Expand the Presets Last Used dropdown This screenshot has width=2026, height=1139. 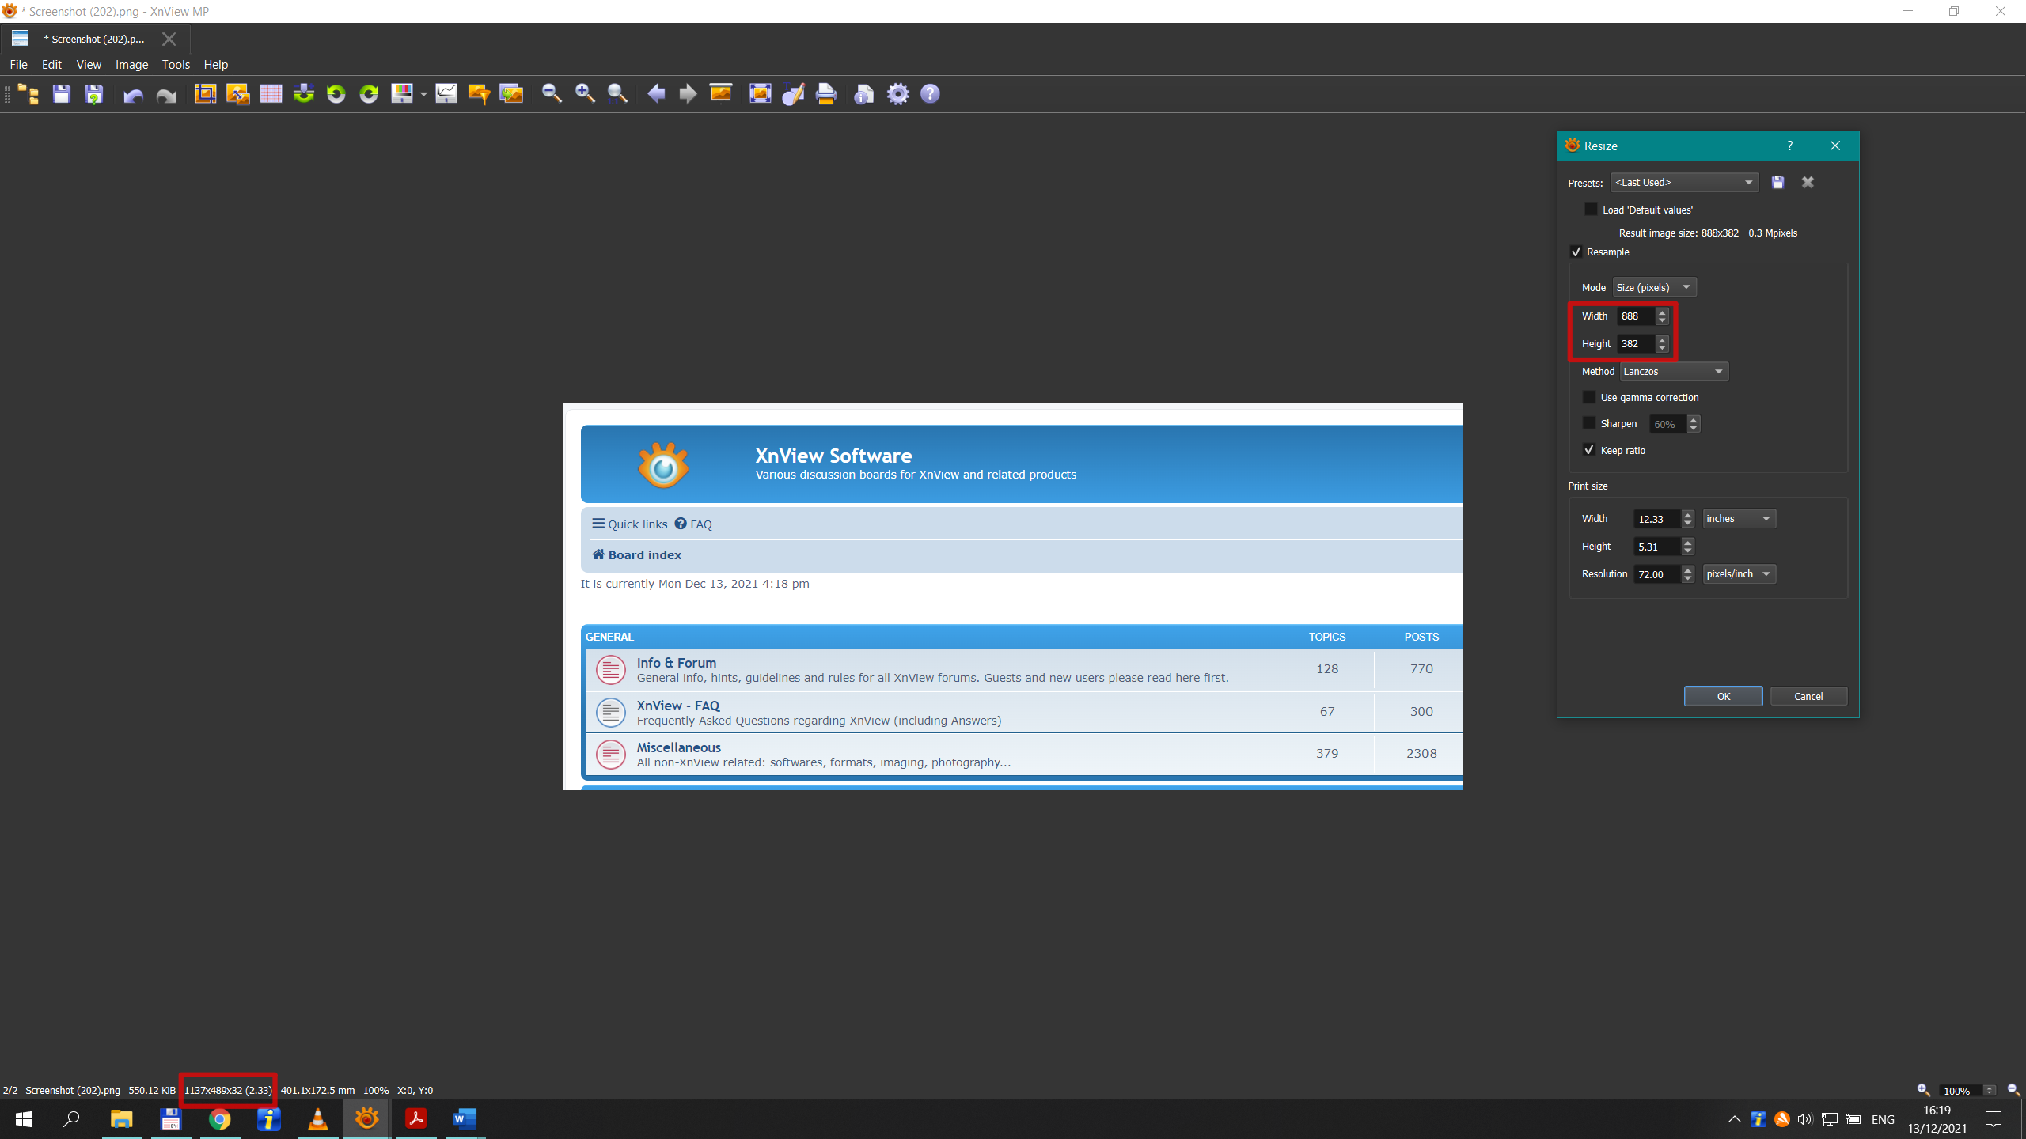click(1683, 183)
